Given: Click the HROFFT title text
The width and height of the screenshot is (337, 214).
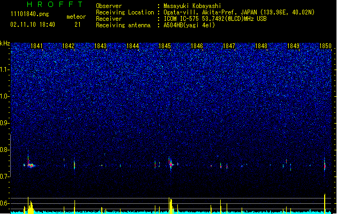Looking at the screenshot, I should (x=55, y=4).
